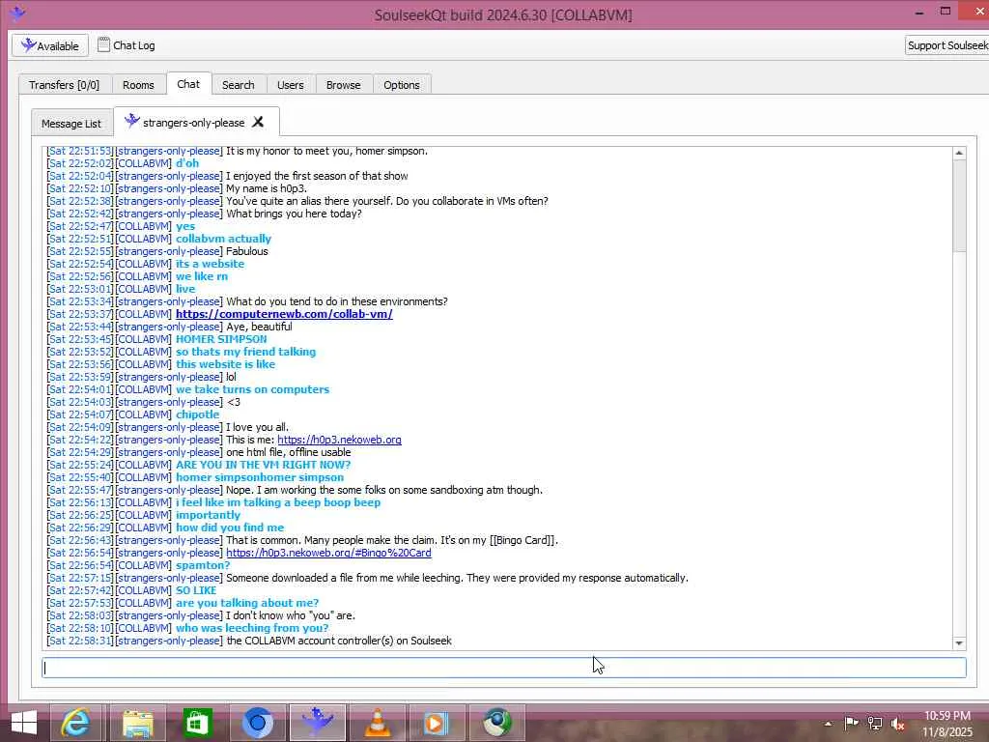Viewport: 989px width, 742px height.
Task: Open the green globe browser taskbar icon
Action: tap(497, 723)
